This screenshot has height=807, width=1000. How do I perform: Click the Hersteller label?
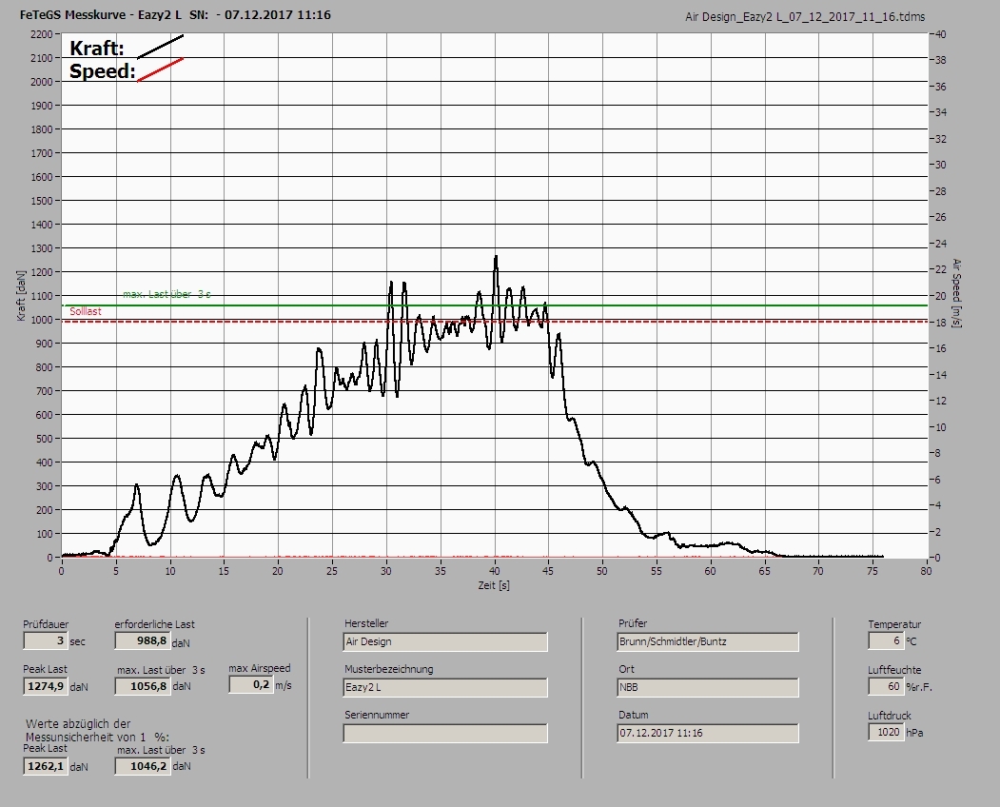[x=366, y=623]
